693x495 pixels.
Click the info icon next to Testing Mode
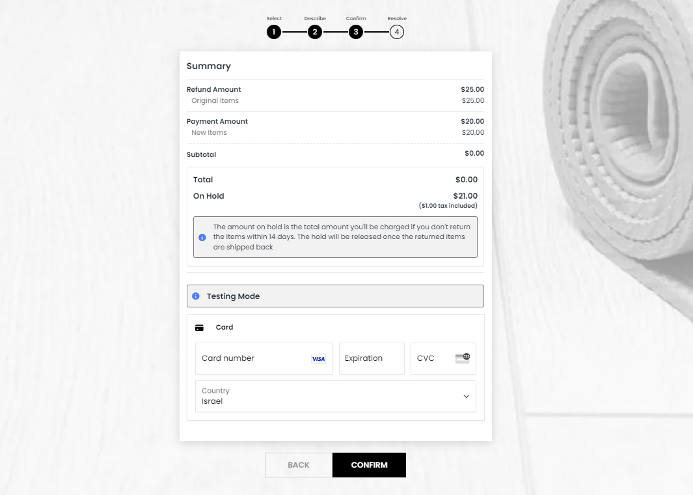tap(196, 296)
